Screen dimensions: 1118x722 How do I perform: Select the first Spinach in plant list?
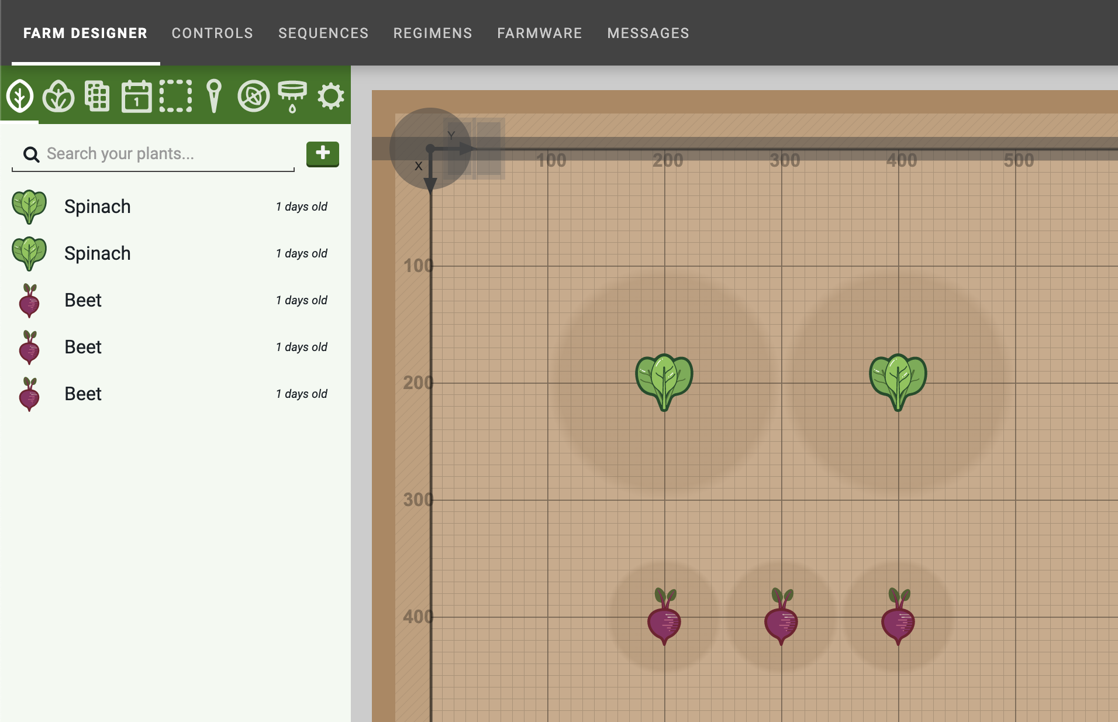tap(98, 207)
